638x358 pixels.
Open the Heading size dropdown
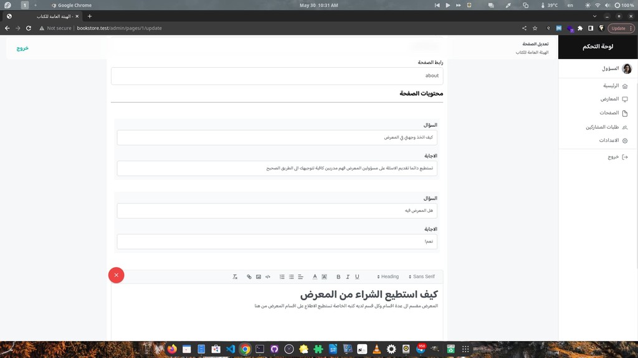[388, 277]
